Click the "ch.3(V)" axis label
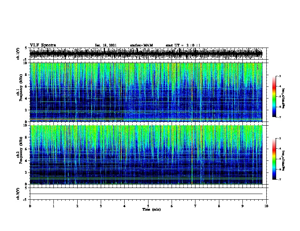The height and width of the screenshot is (231, 300). pyautogui.click(x=18, y=194)
